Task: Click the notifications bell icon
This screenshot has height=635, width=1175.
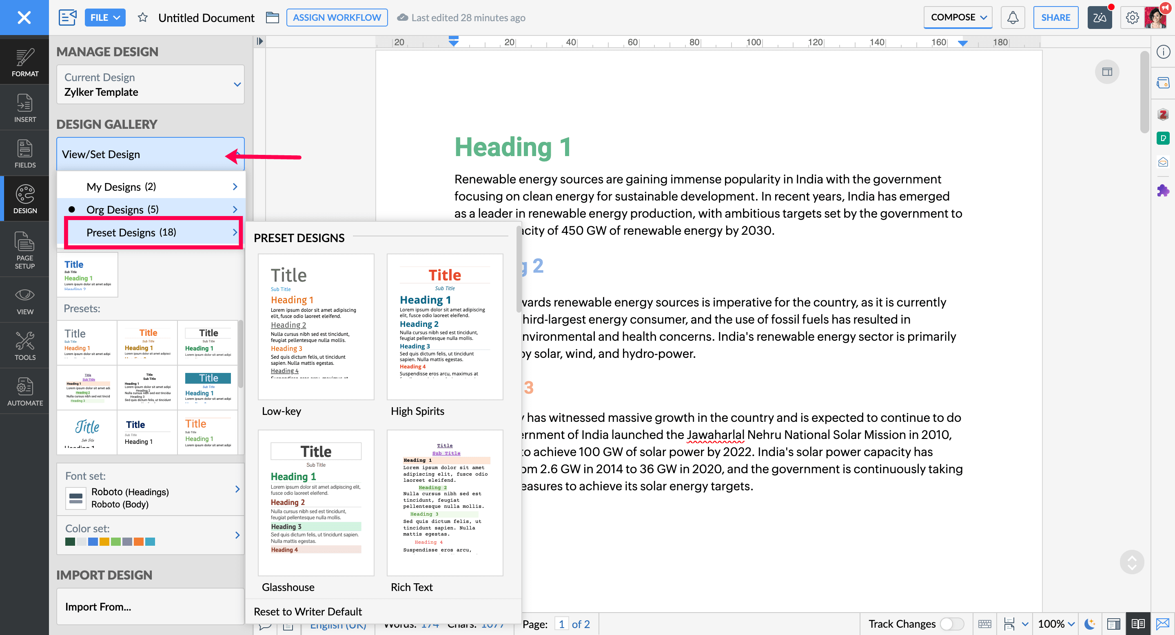Action: tap(1012, 17)
